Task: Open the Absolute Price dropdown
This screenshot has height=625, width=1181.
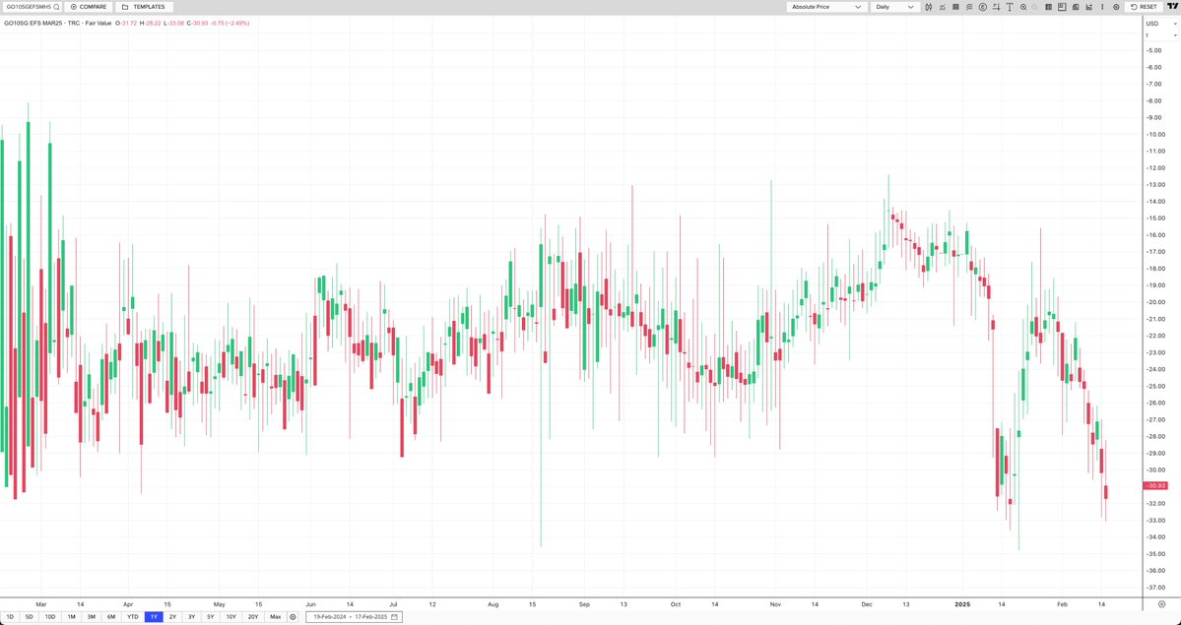Action: (826, 7)
